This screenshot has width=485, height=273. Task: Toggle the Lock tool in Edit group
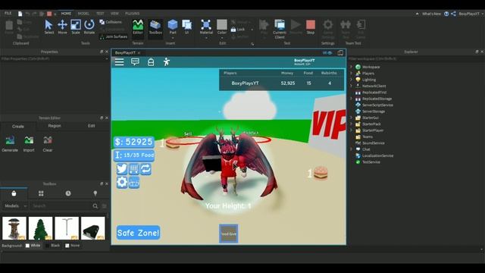tap(238, 30)
